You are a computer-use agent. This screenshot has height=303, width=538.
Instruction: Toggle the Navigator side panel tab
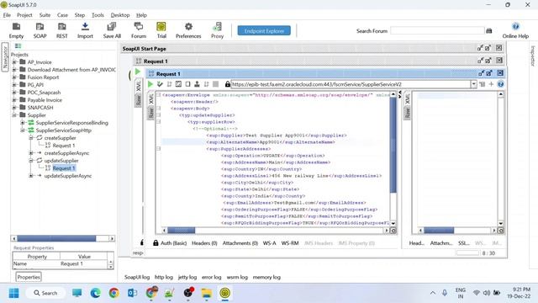[x=5, y=57]
